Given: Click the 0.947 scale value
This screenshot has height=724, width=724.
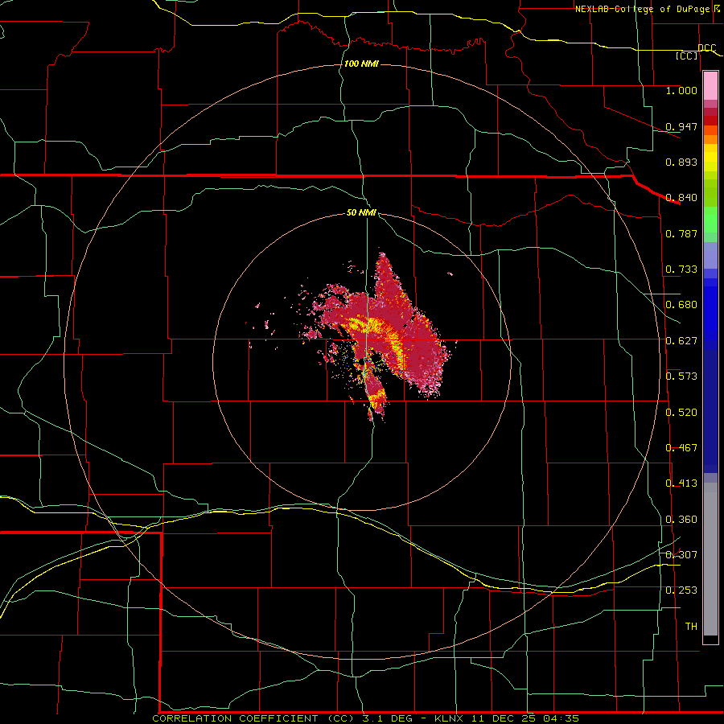Looking at the screenshot, I should point(681,126).
